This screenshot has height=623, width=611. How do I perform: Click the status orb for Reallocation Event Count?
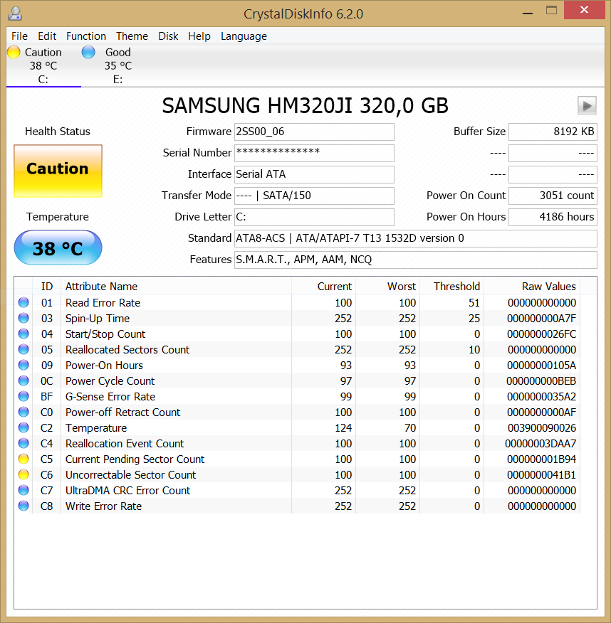(x=23, y=443)
